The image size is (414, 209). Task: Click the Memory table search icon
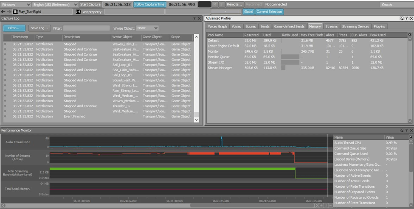coord(410,35)
